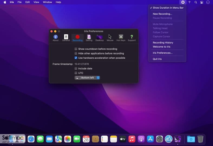Open the Hot Keys preferences pane
Screen dimensions: 213x146
pos(121,38)
